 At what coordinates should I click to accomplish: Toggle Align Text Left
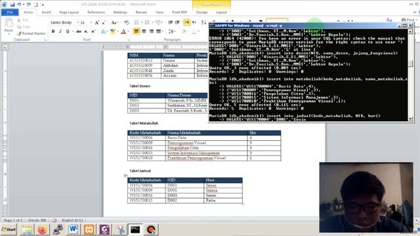coord(136,31)
